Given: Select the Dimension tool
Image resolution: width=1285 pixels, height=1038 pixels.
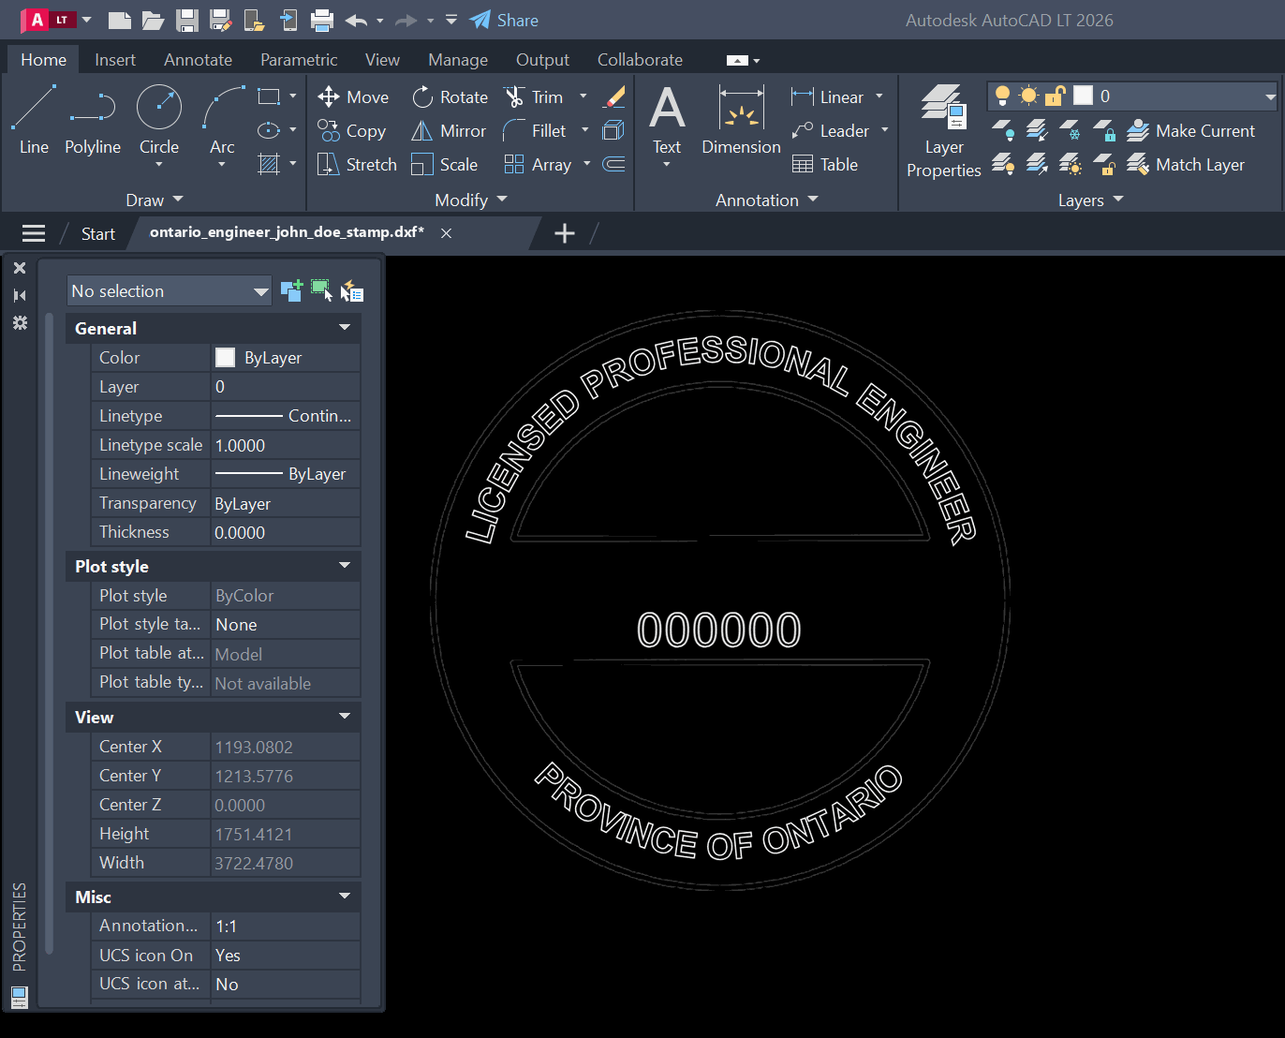Looking at the screenshot, I should point(741,120).
